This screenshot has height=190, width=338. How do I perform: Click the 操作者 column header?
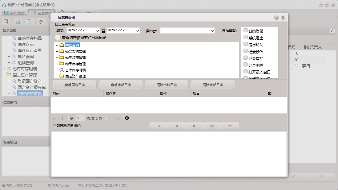[111, 93]
